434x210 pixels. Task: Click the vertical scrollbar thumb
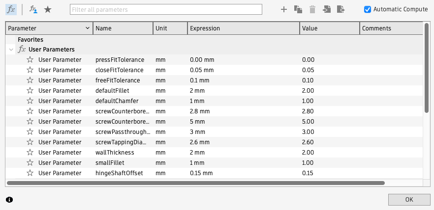pyautogui.click(x=427, y=68)
